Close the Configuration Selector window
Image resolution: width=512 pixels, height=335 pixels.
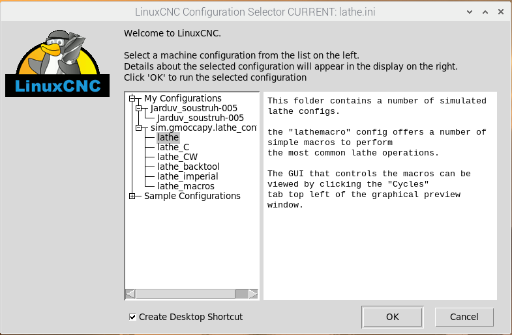[x=500, y=11]
